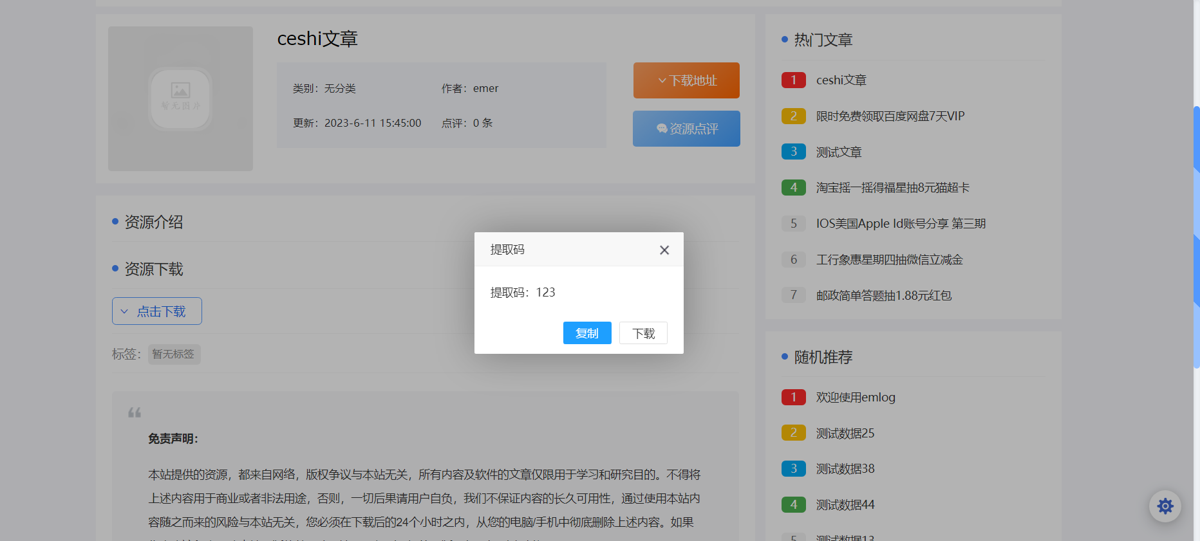This screenshot has width=1200, height=541.
Task: Open 欢迎使用emlog recommended article
Action: pos(856,398)
